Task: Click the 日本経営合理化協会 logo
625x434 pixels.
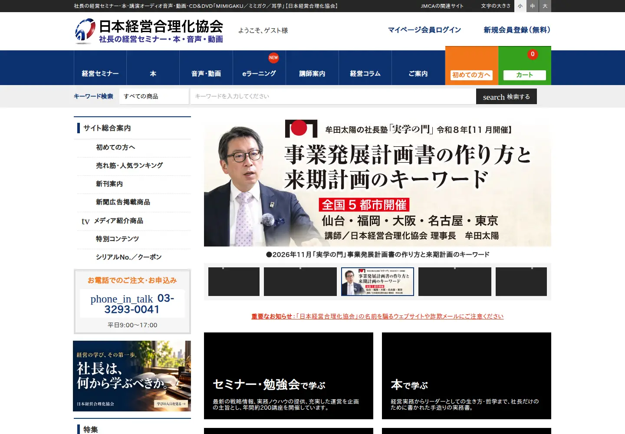Action: click(149, 31)
